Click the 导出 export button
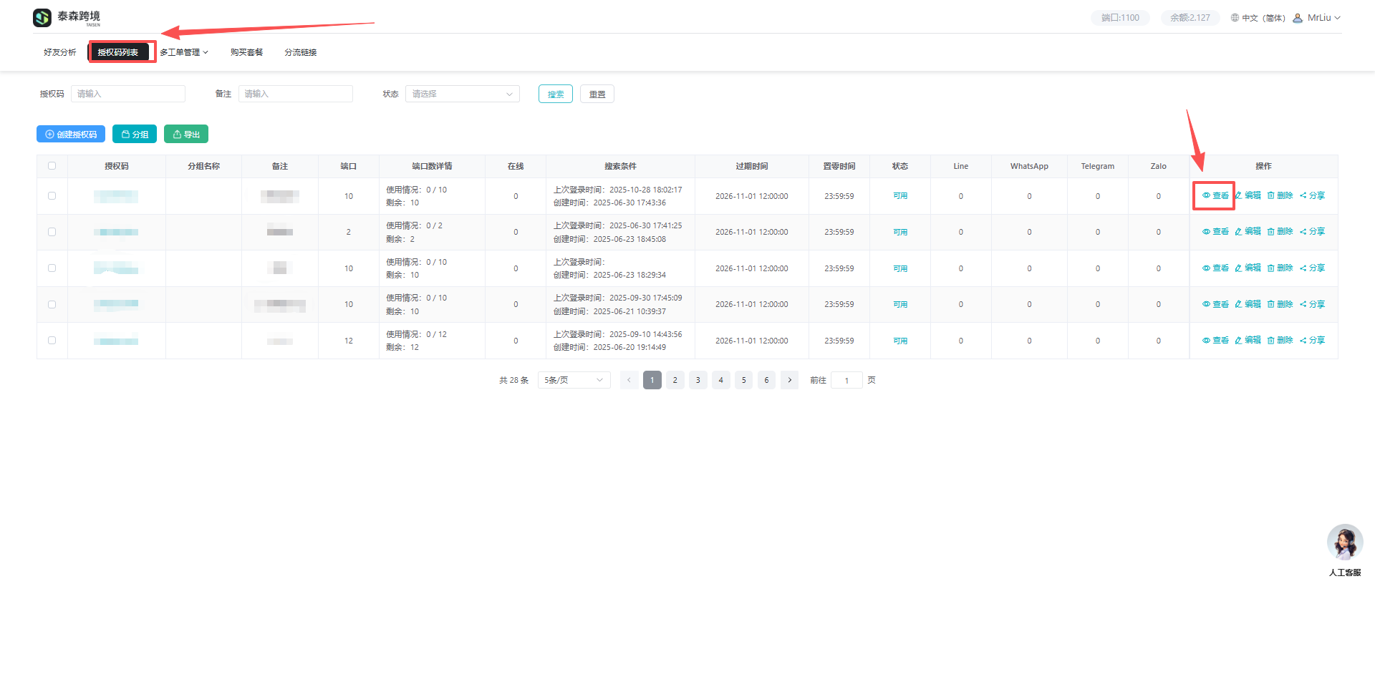Viewport: 1375px width, 682px height. [186, 135]
